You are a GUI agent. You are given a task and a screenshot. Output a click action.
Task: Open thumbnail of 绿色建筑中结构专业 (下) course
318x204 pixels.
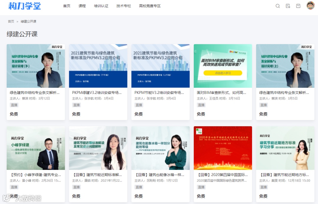(x=36, y=66)
